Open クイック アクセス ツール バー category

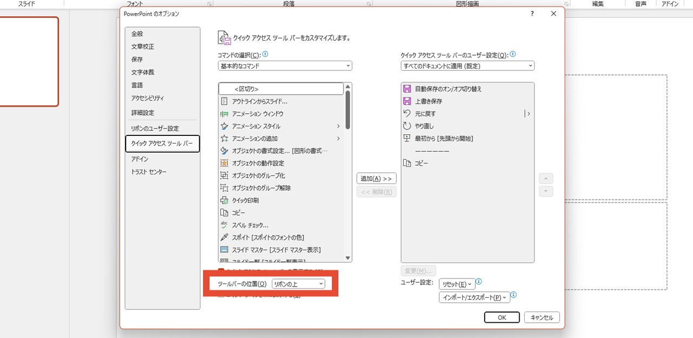tap(162, 144)
